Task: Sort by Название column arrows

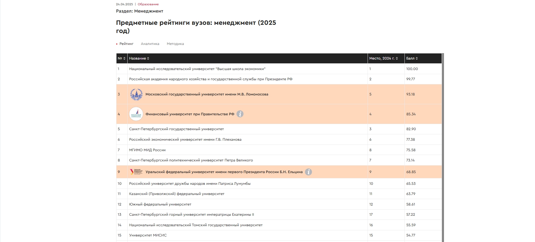Action: tap(148, 58)
